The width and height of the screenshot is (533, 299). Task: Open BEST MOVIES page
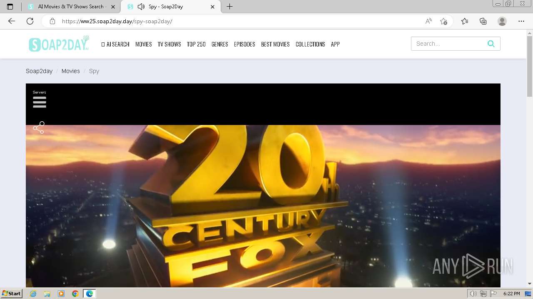coord(275,44)
